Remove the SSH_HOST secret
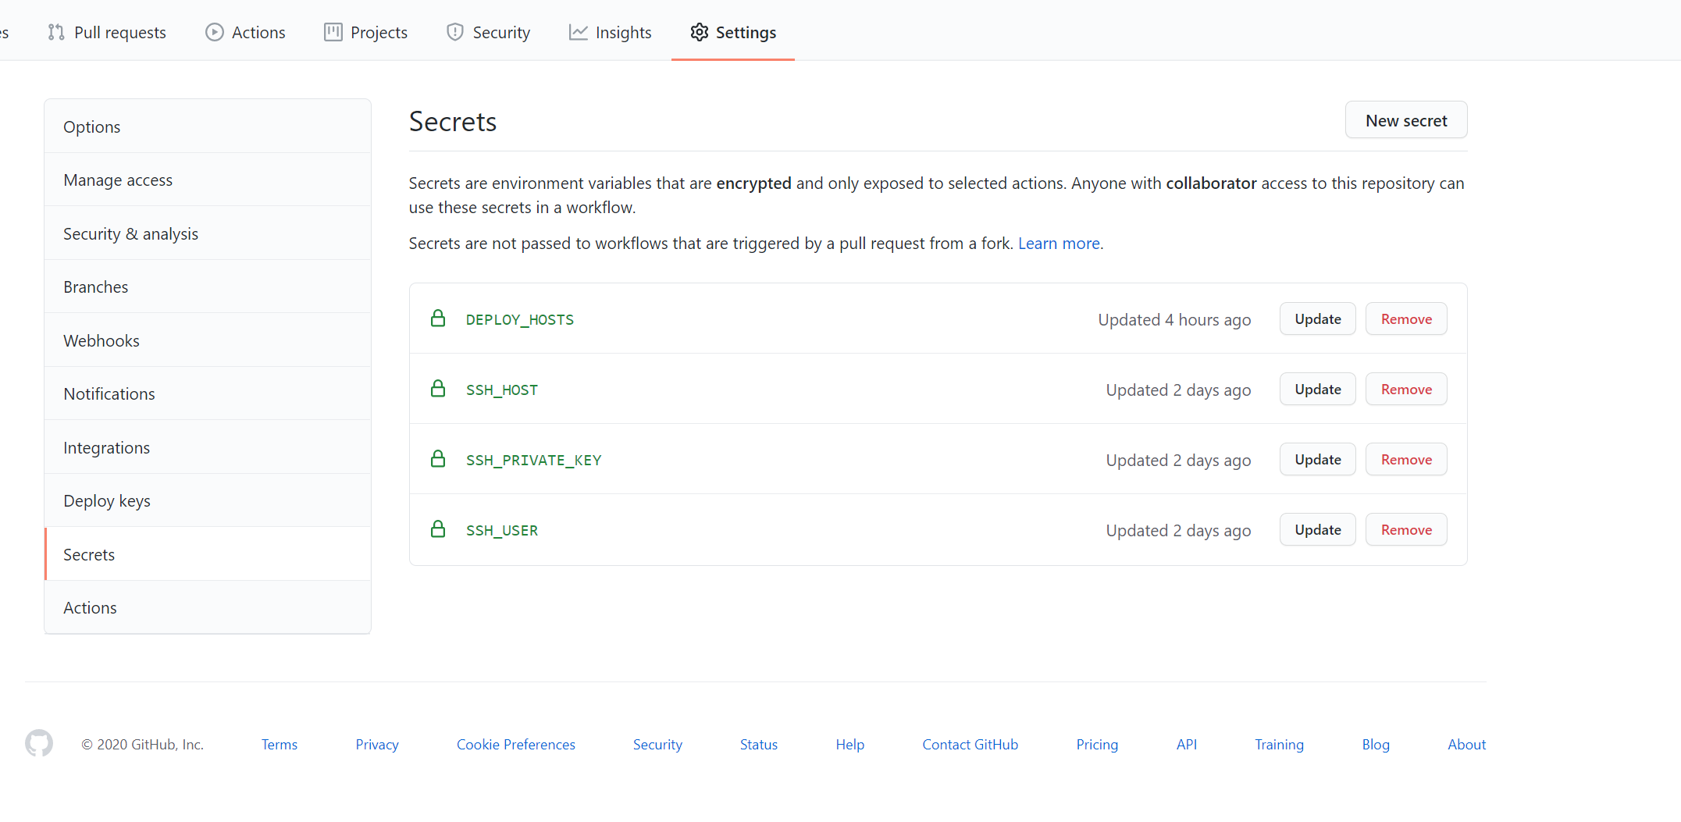Image resolution: width=1681 pixels, height=822 pixels. (1406, 389)
